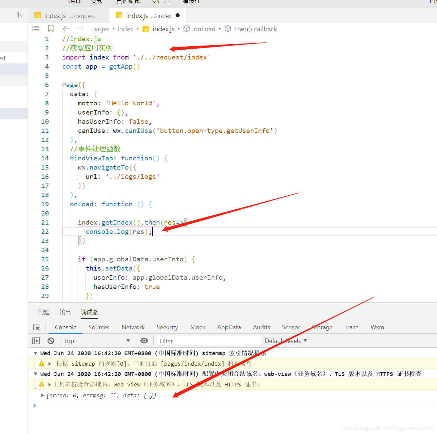Toggle the console sidebar panel icon
Image resolution: width=437 pixels, height=434 pixels.
(x=36, y=341)
